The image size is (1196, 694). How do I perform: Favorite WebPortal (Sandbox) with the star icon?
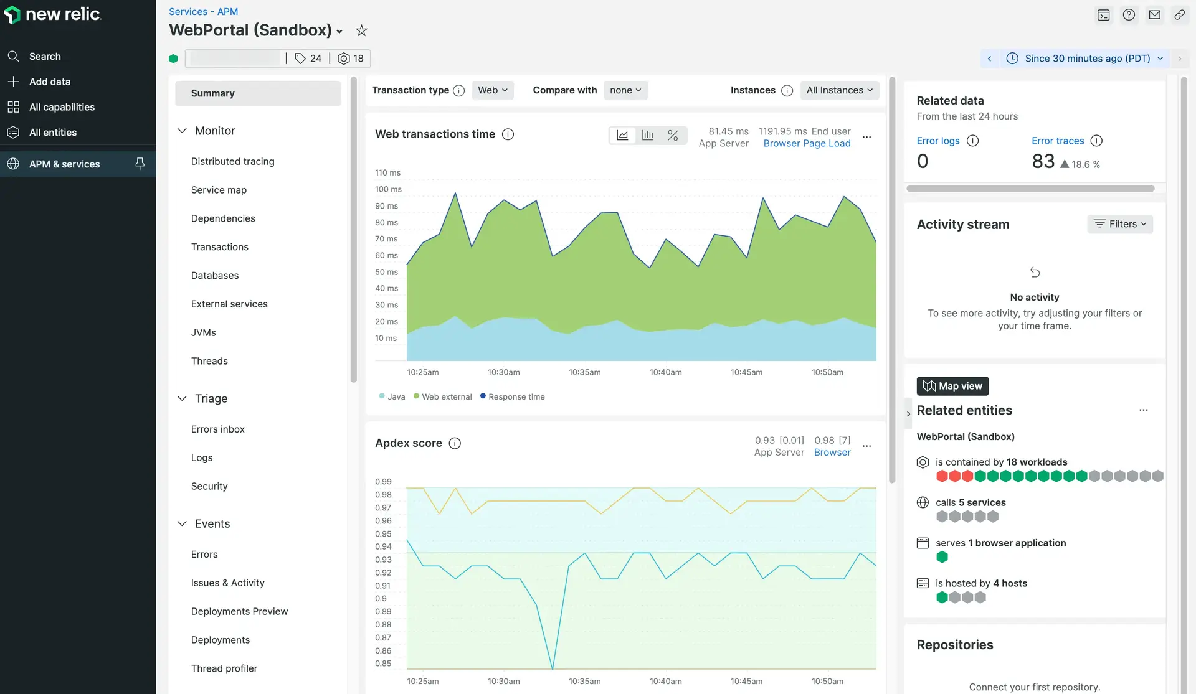[x=361, y=30]
